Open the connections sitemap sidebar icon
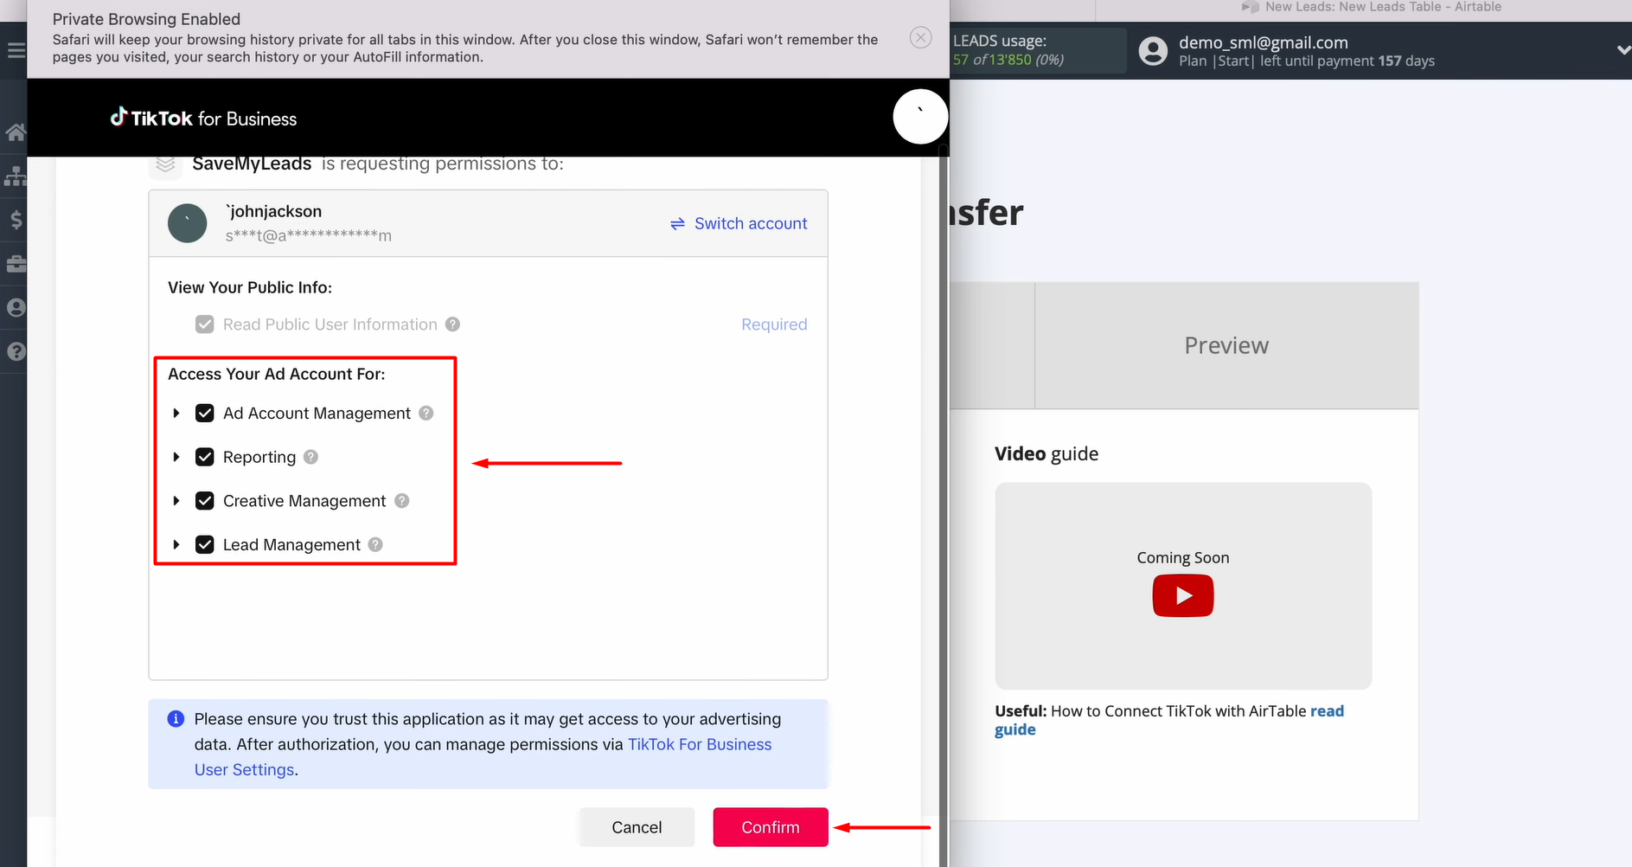Viewport: 1632px width, 867px height. [15, 177]
